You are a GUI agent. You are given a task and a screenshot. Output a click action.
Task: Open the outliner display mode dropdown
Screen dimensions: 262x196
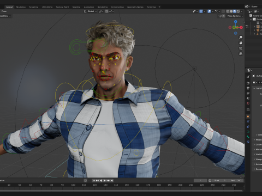click(x=257, y=11)
